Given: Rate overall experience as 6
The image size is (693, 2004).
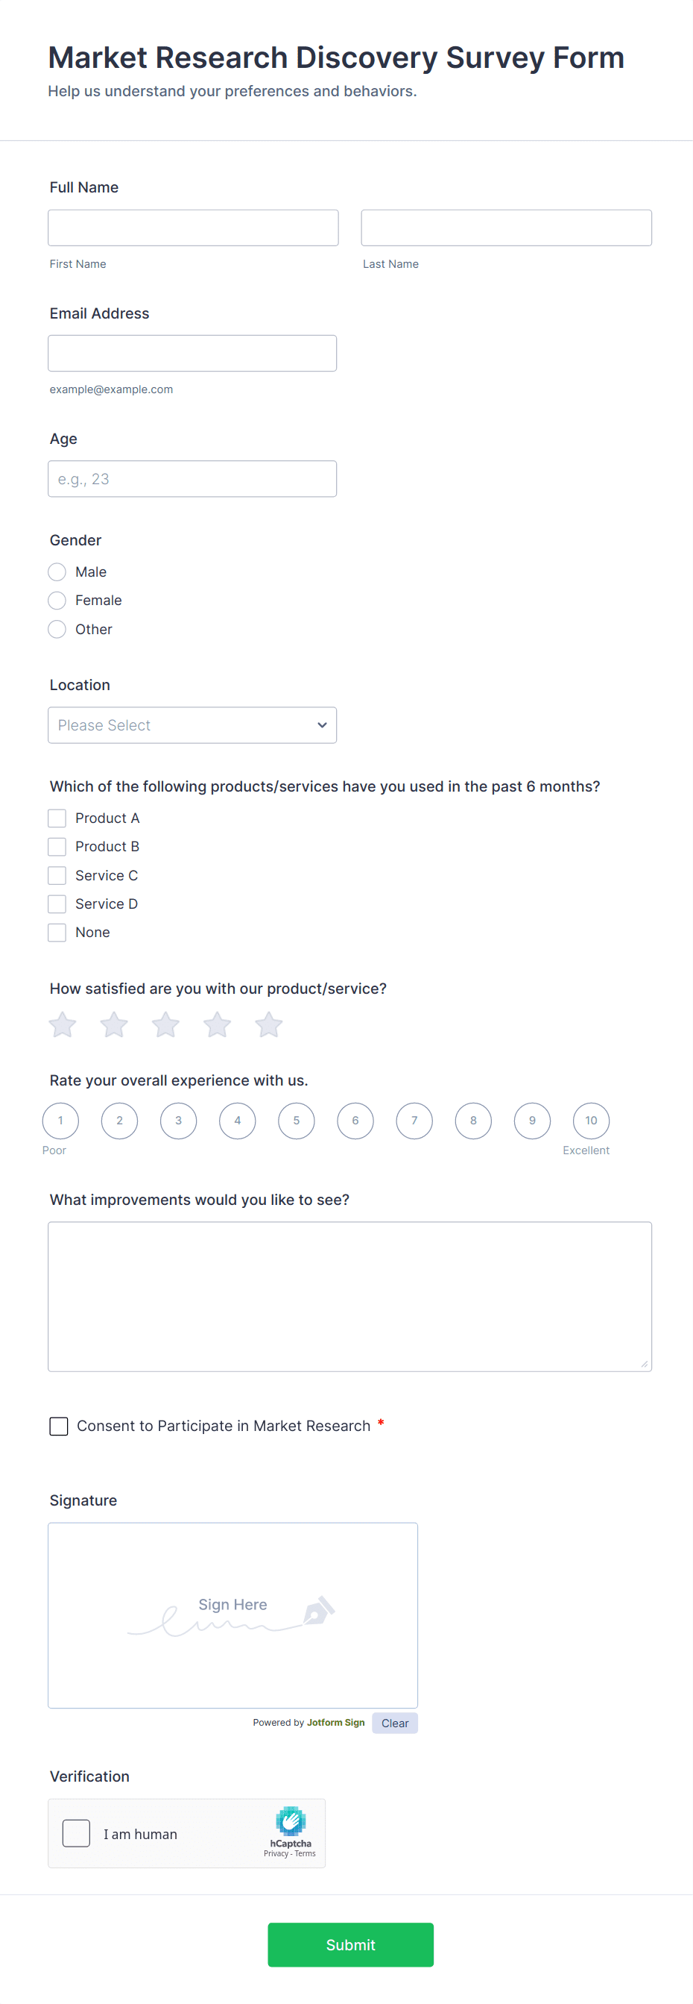Looking at the screenshot, I should [355, 1121].
